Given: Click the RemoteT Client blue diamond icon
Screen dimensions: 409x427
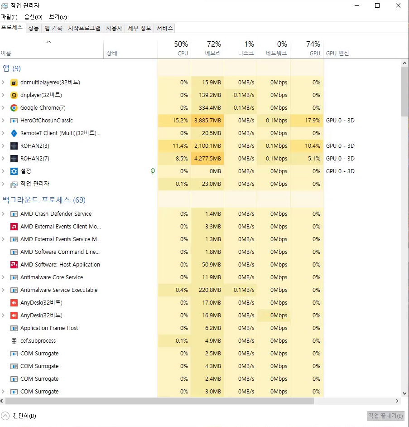Looking at the screenshot, I should (x=14, y=133).
